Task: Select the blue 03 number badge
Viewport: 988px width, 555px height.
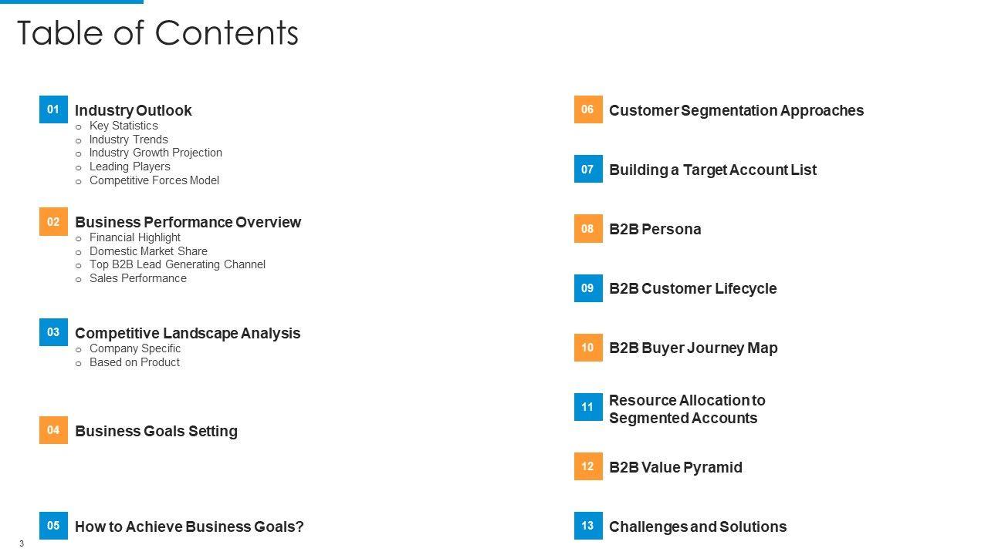Action: [53, 332]
